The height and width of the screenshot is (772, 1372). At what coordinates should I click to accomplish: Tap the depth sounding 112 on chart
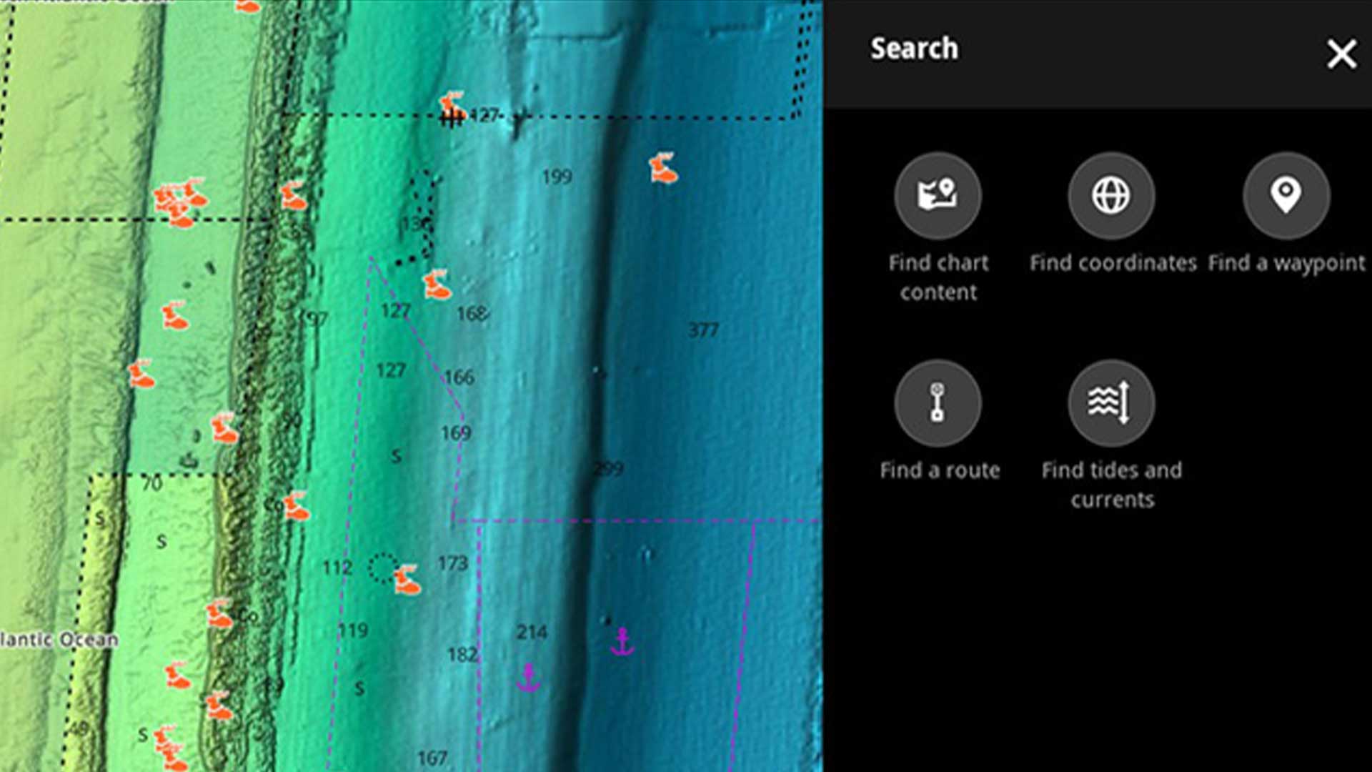coord(337,568)
